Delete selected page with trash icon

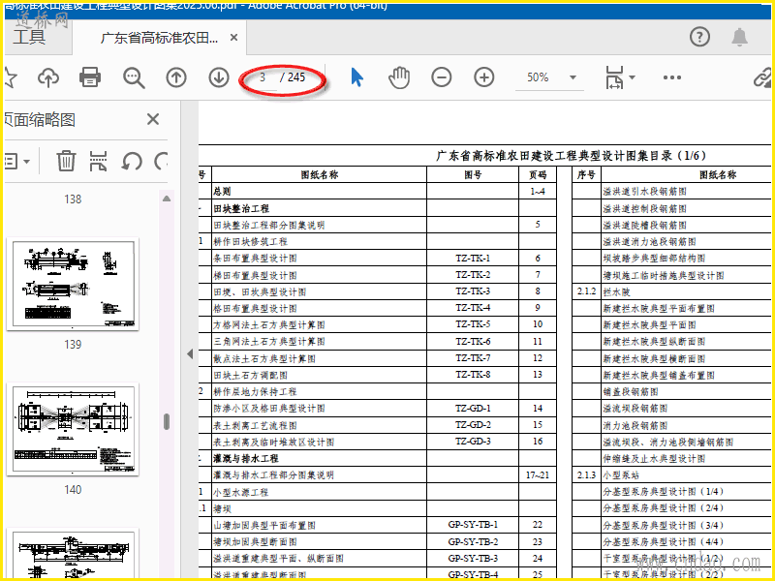66,161
